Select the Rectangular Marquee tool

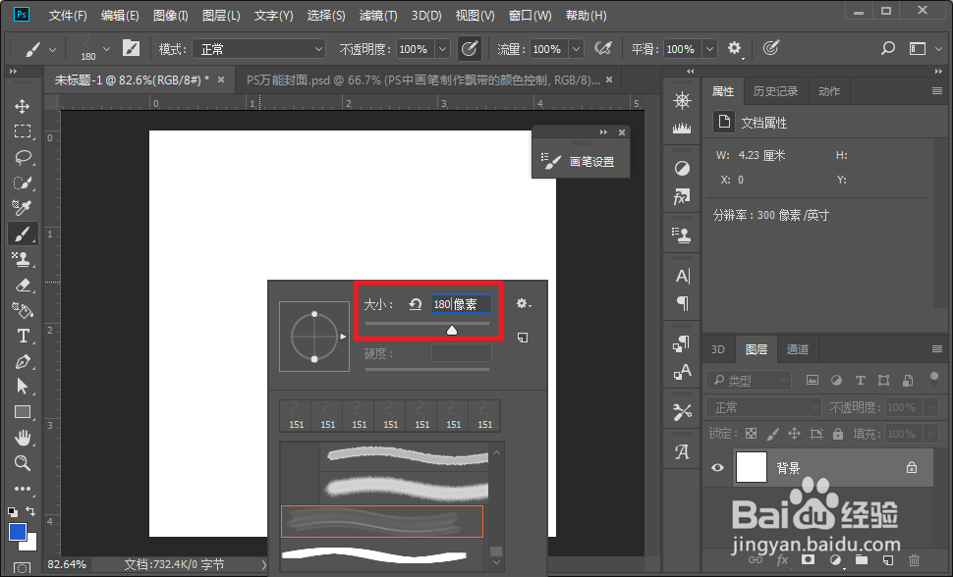click(x=23, y=131)
